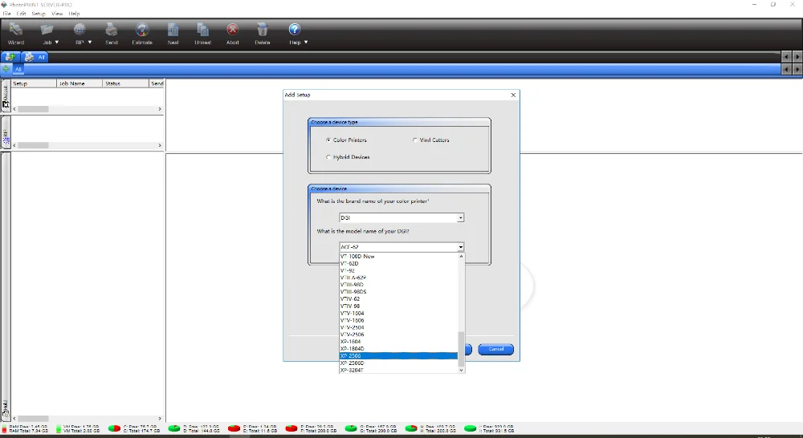Click the H: drive pie chart icon
The width and height of the screenshot is (803, 438).
point(410,428)
